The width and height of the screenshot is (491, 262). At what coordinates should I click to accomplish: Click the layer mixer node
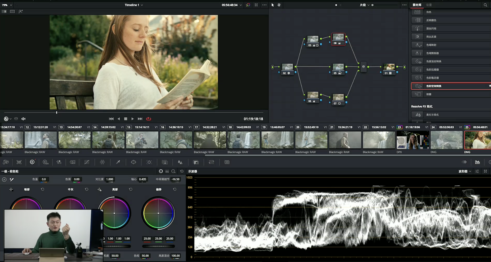pos(363,67)
